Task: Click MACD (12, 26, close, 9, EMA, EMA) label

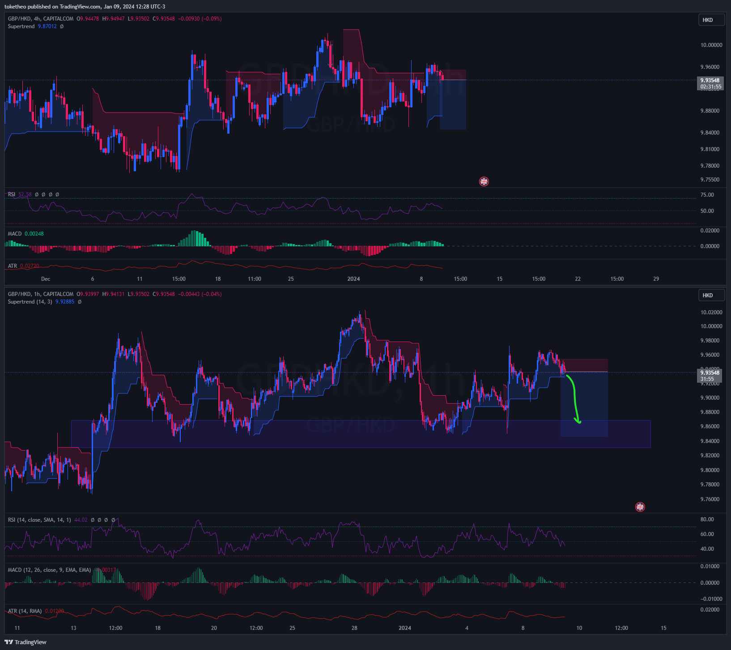Action: tap(49, 570)
